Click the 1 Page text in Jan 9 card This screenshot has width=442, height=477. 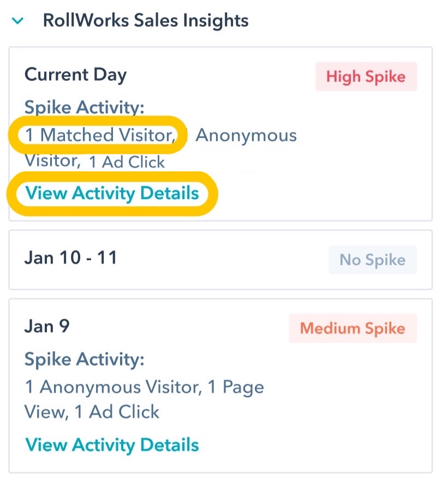[x=236, y=387]
